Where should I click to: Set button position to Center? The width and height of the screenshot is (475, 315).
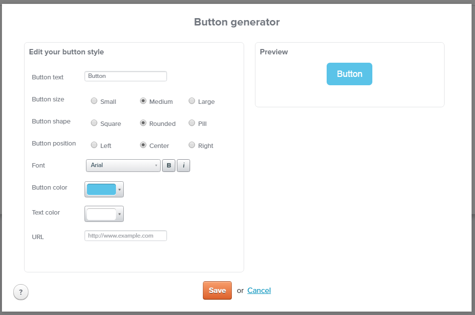coord(143,145)
